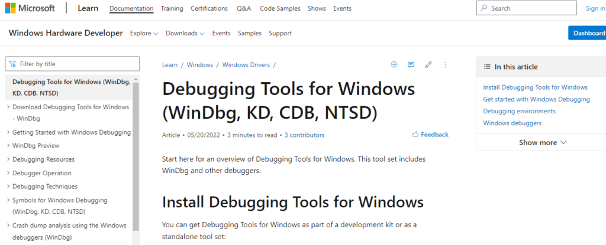Click the In this article heading text
The image size is (606, 245).
pos(516,67)
